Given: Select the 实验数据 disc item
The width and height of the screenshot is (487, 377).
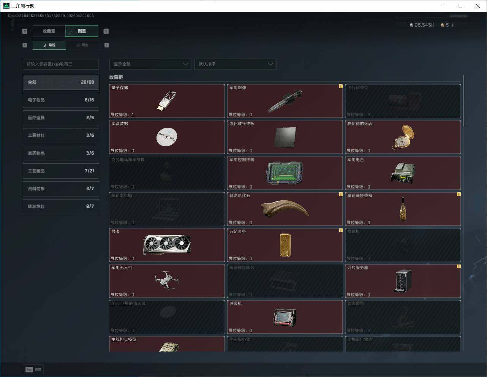Looking at the screenshot, I should pos(167,137).
